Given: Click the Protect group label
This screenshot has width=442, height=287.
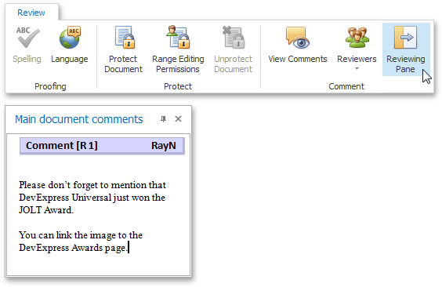Looking at the screenshot, I should pyautogui.click(x=178, y=86).
